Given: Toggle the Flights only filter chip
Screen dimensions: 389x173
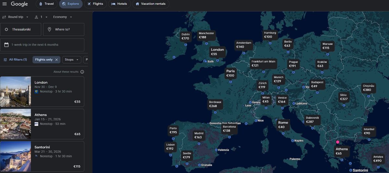Looking at the screenshot, I should (46, 60).
